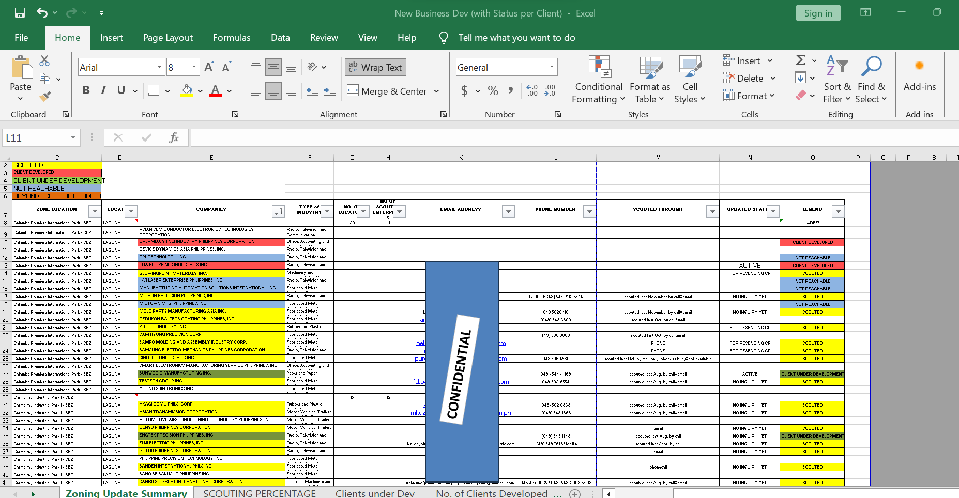Open the Format cells menu
Screen dimensions: 959x498
click(749, 96)
